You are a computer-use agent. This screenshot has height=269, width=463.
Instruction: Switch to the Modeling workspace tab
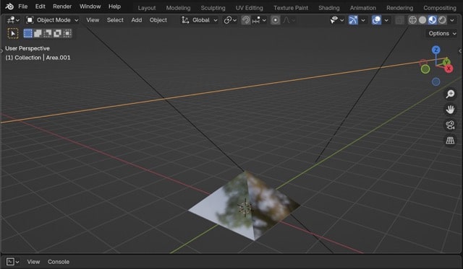pos(178,8)
